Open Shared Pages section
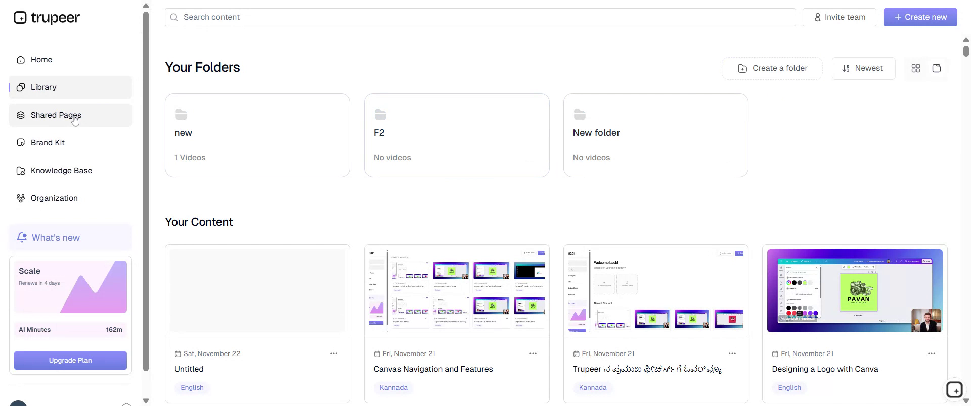This screenshot has width=971, height=406. (70, 115)
